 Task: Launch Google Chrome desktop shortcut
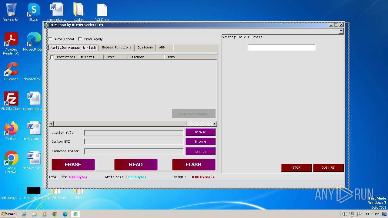coord(11,162)
